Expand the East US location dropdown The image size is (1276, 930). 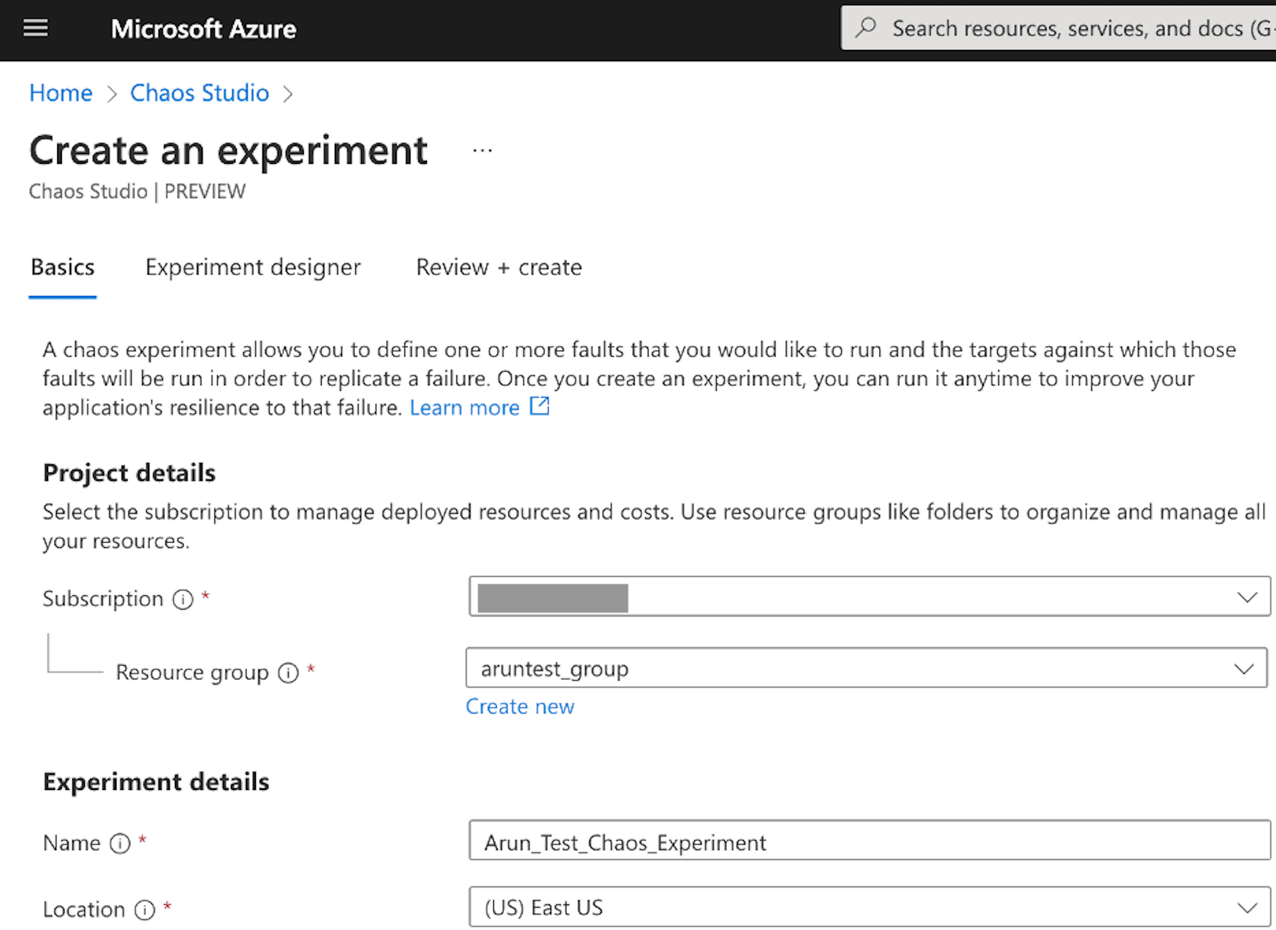point(1246,908)
